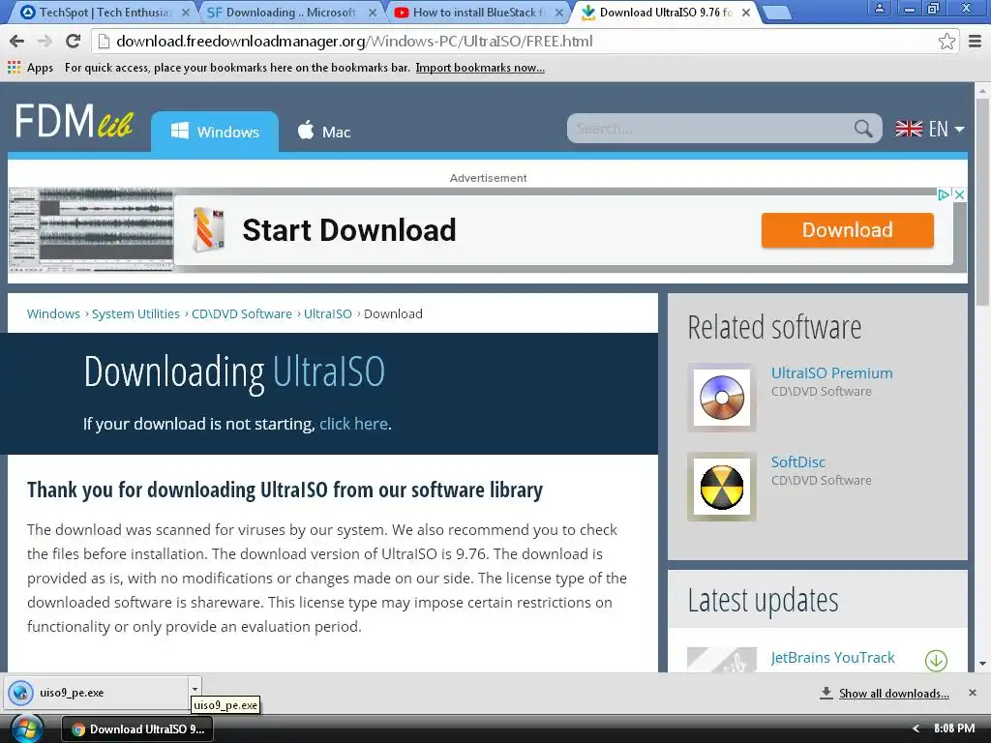
Task: Open Windows breadcrumb link
Action: (x=53, y=314)
